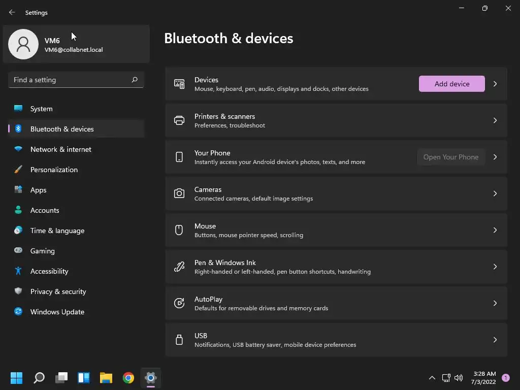The width and height of the screenshot is (520, 390).
Task: Select System in the sidebar
Action: coord(76,109)
